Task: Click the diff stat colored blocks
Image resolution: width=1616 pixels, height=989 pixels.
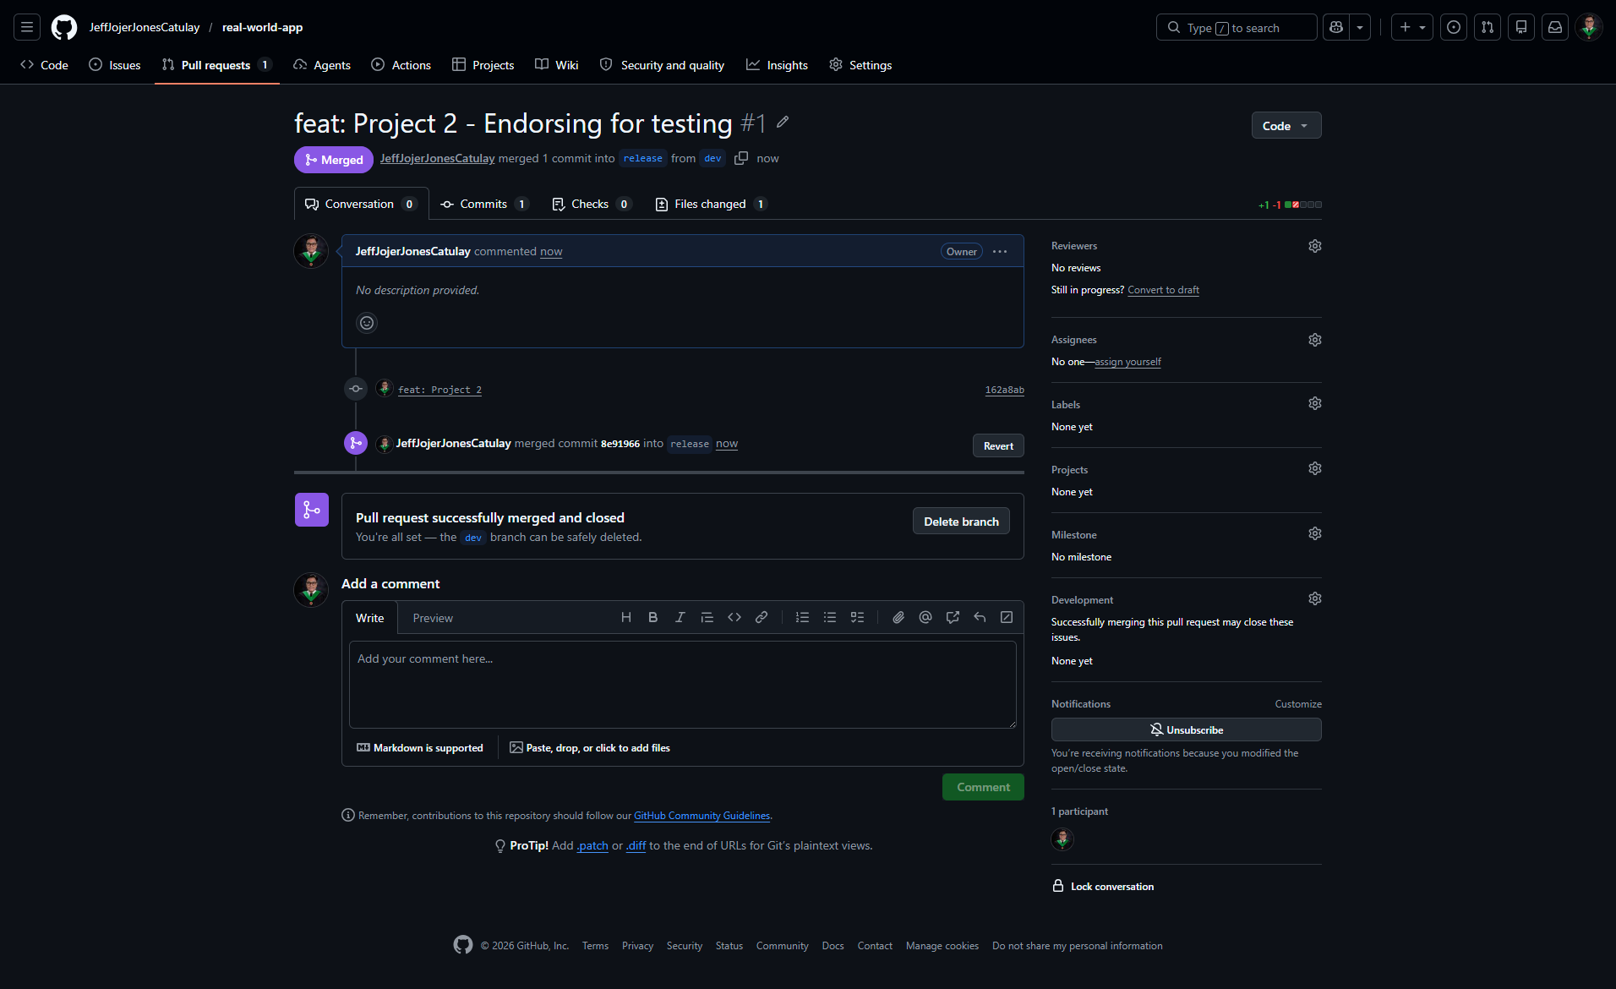Action: (x=1303, y=205)
